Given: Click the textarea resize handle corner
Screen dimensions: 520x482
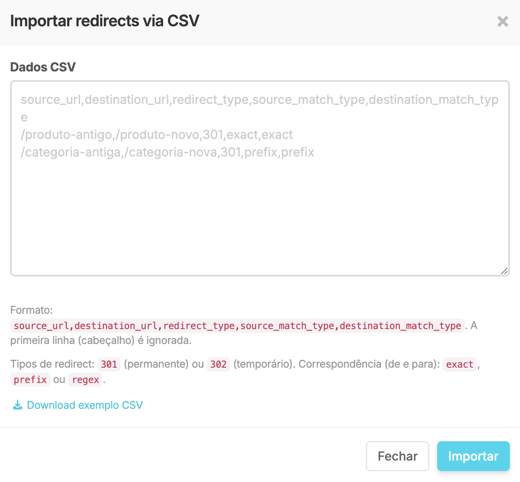Looking at the screenshot, I should click(x=504, y=271).
